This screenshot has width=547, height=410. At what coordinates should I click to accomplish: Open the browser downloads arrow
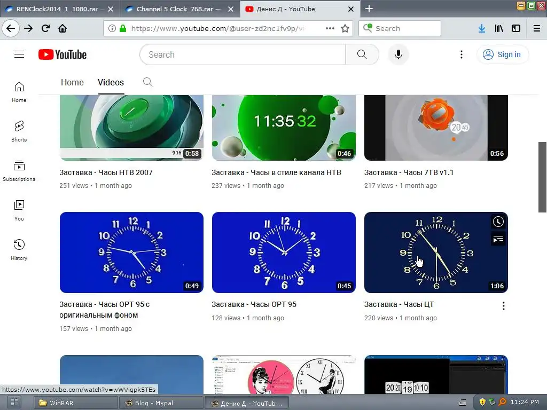point(482,28)
